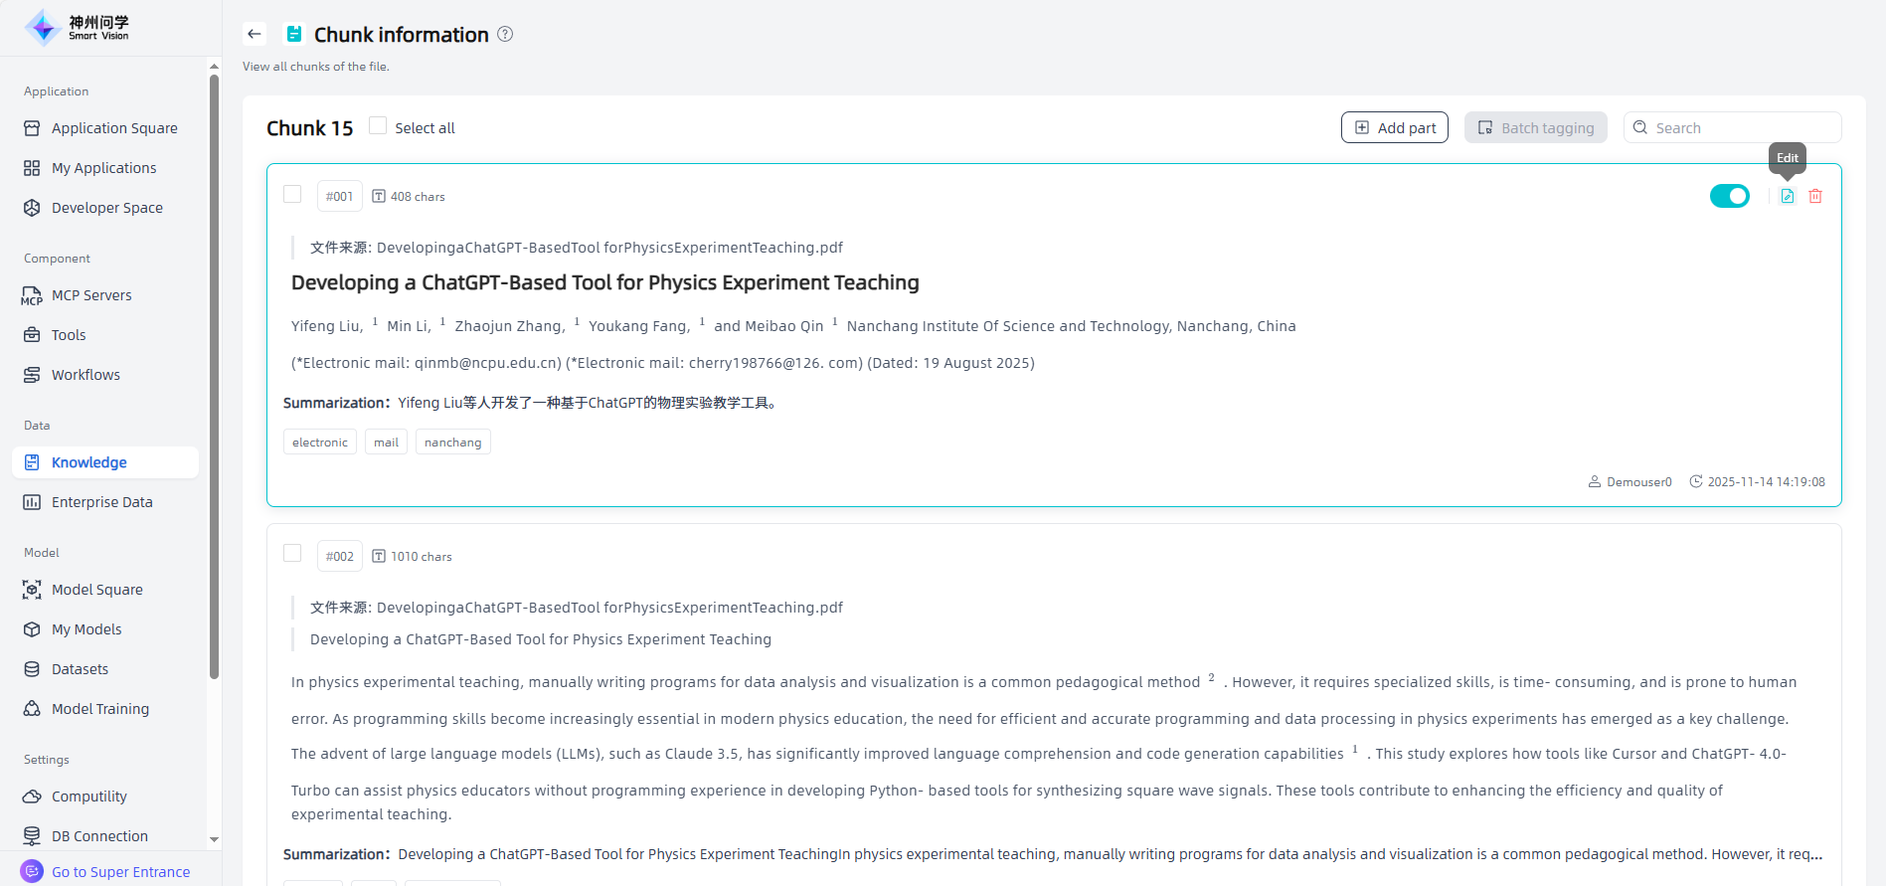
Task: Go to DB Connection settings
Action: click(x=99, y=836)
